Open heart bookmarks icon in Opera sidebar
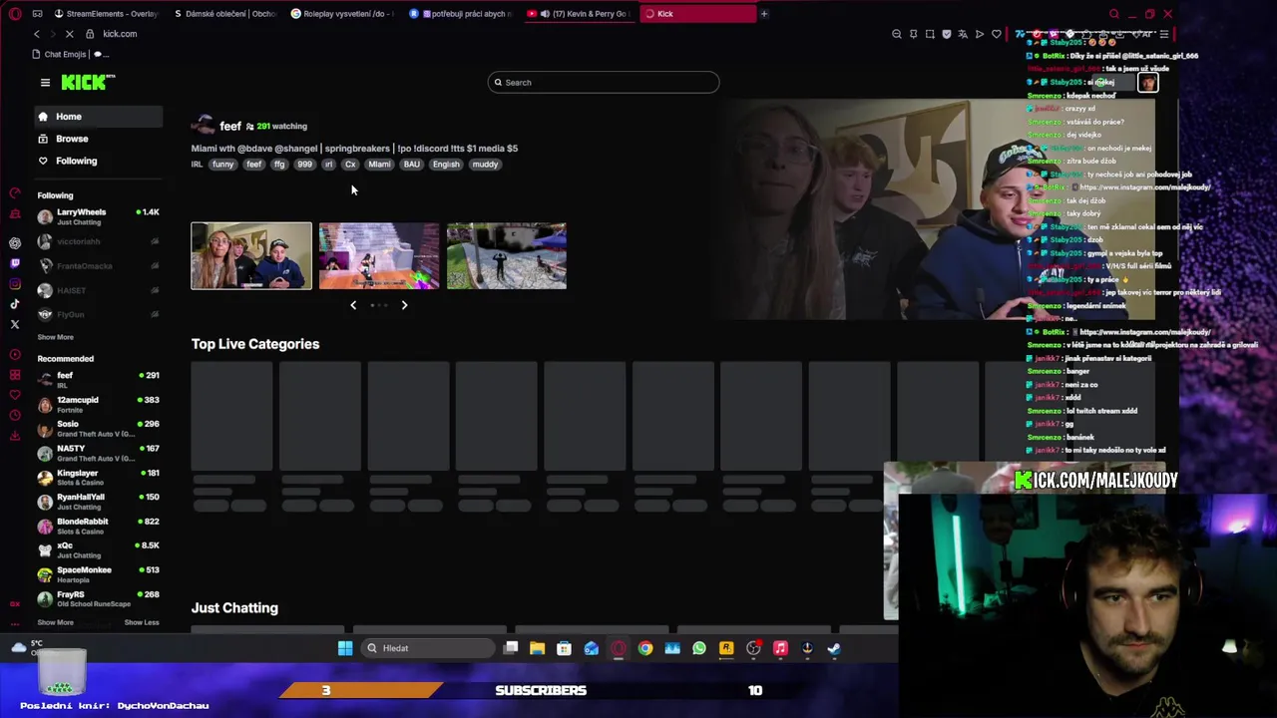1277x718 pixels. click(15, 395)
